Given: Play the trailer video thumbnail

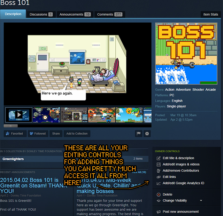Looking at the screenshot, I should (x=19, y=115).
